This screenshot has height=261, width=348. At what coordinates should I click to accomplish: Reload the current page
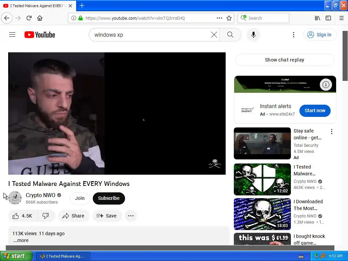coord(29,18)
